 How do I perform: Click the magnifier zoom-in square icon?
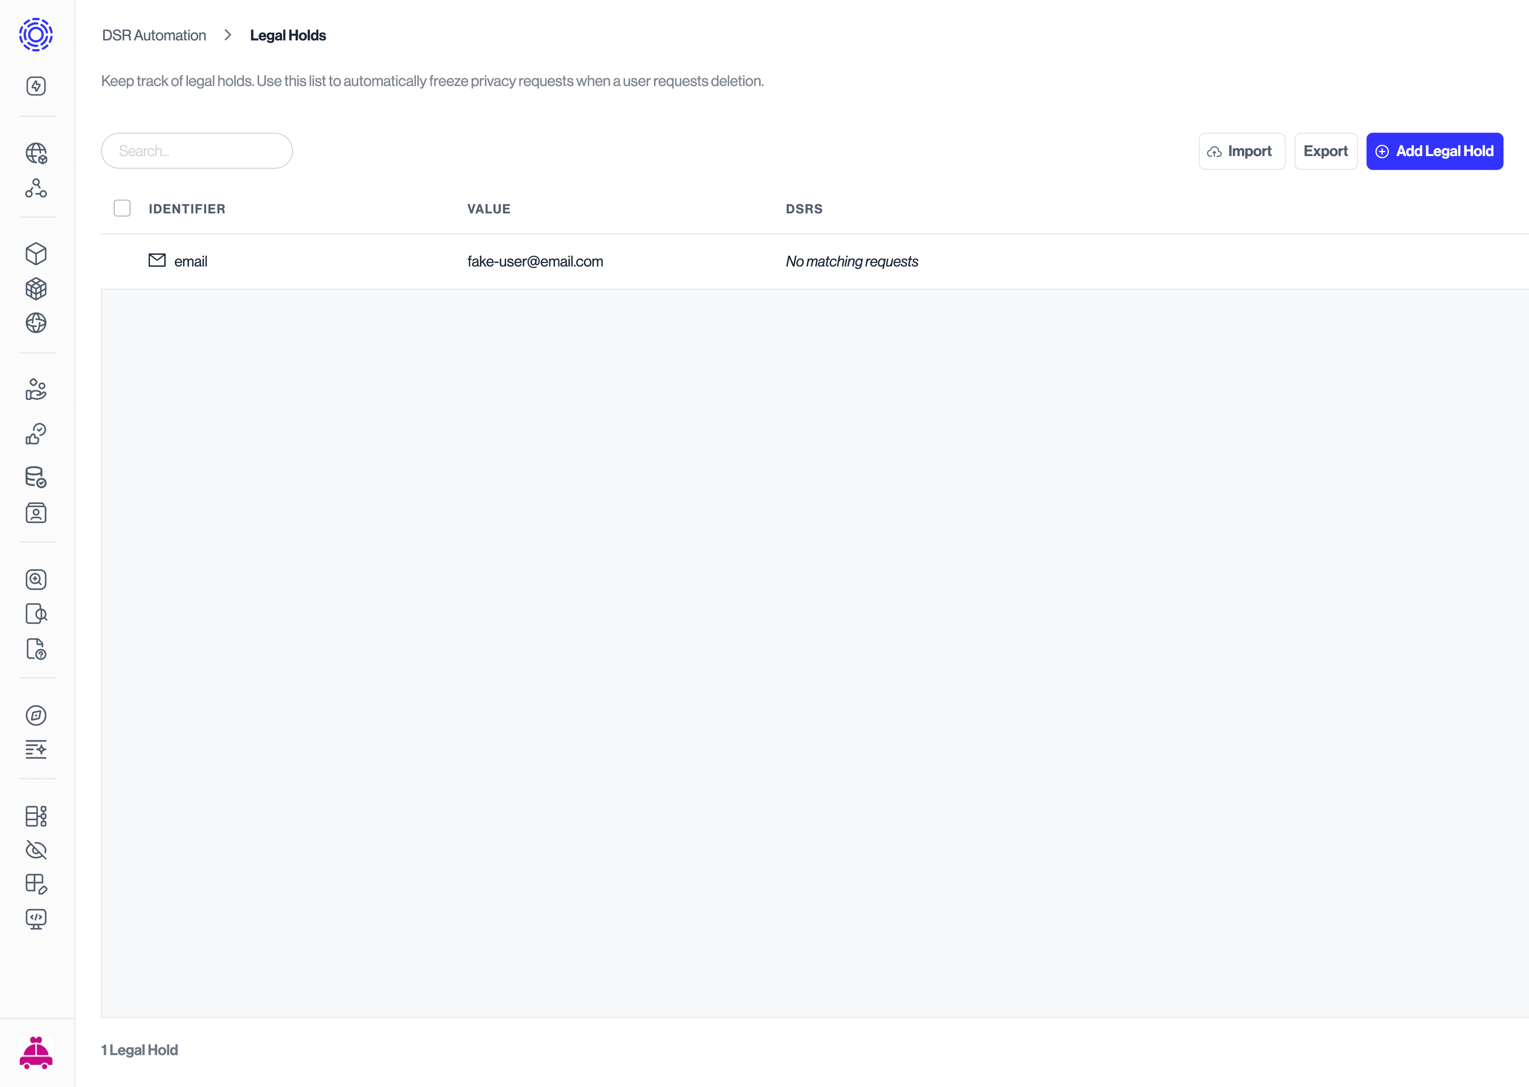pos(36,579)
